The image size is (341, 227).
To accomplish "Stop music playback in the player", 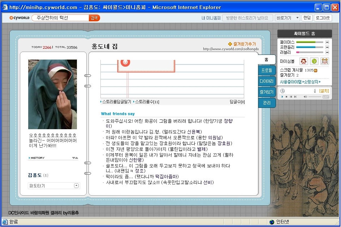I will tap(286, 97).
